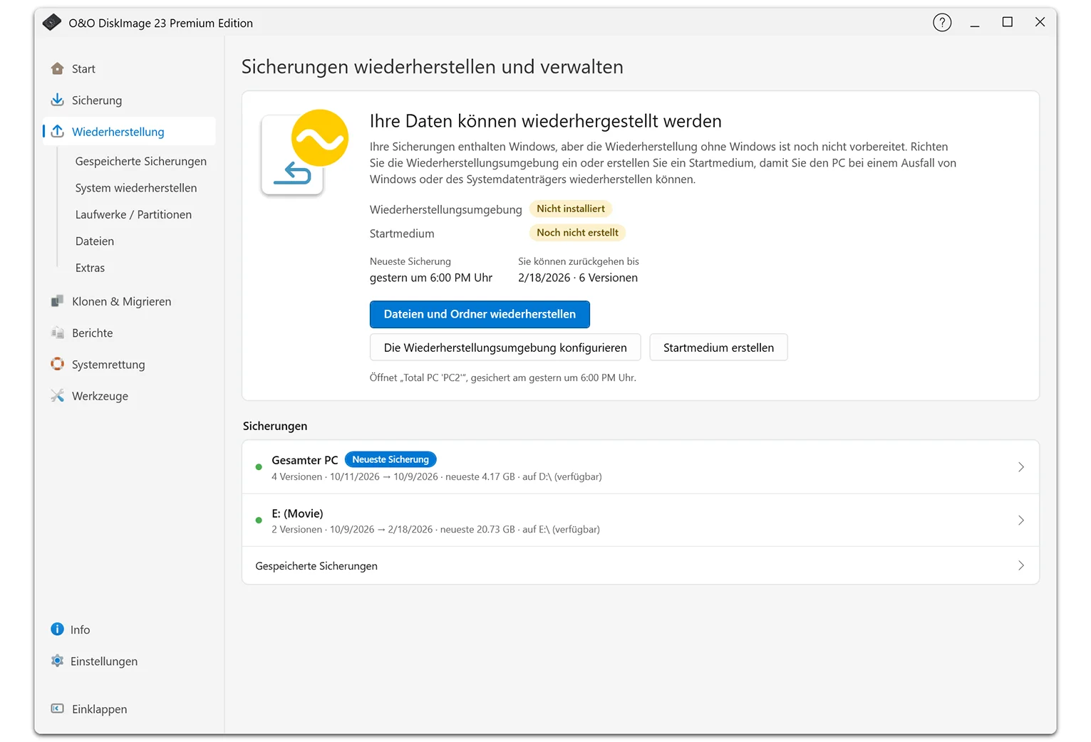Click Dateien und Ordner wiederherstellen button
This screenshot has width=1091, height=742.
tap(480, 314)
